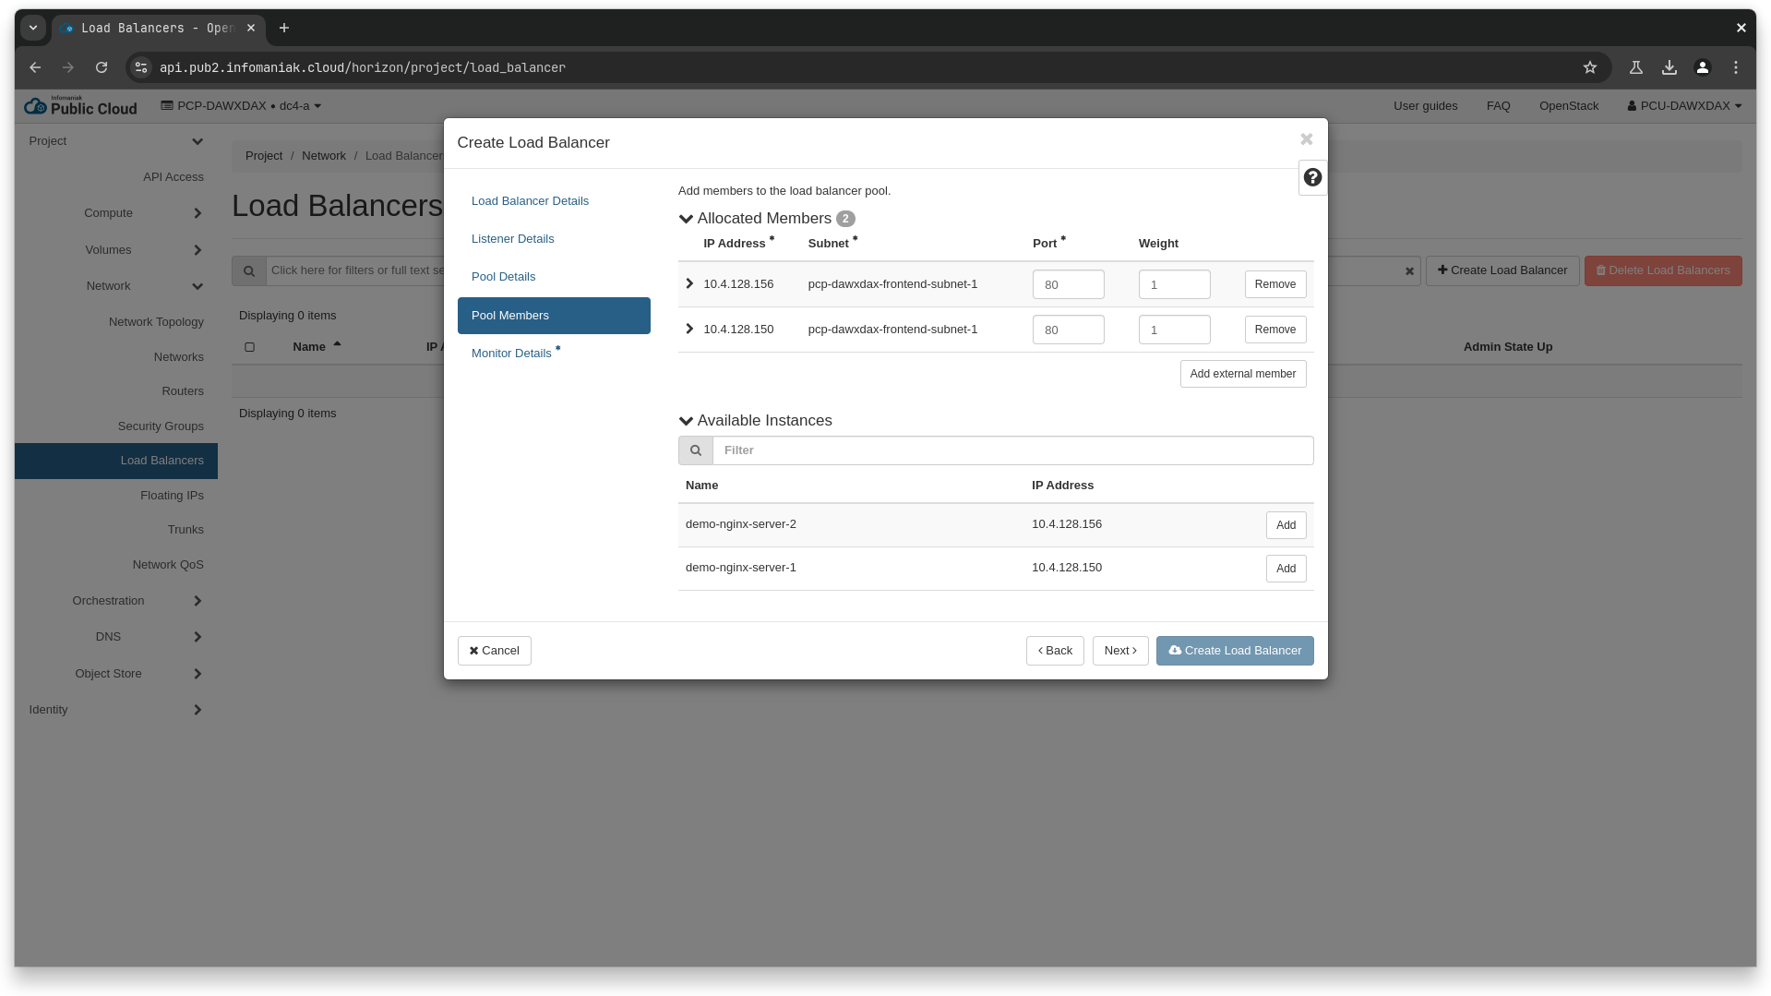Go back with browser back arrow
Image resolution: width=1771 pixels, height=996 pixels.
tap(35, 67)
